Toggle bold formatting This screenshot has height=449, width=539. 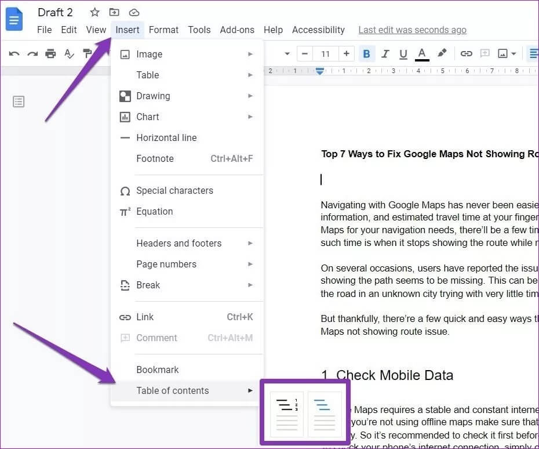366,54
